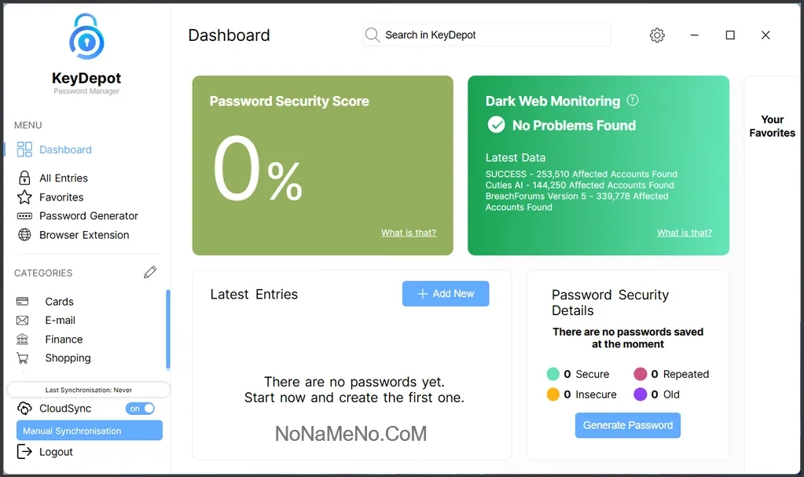Click the Logout arrow icon
The image size is (804, 477).
24,452
